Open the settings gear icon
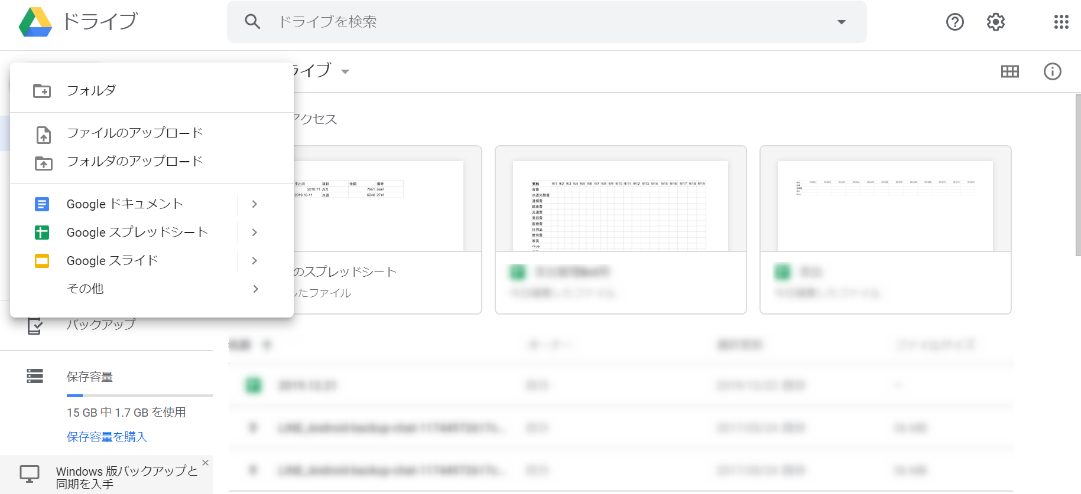The image size is (1081, 494). (x=996, y=22)
